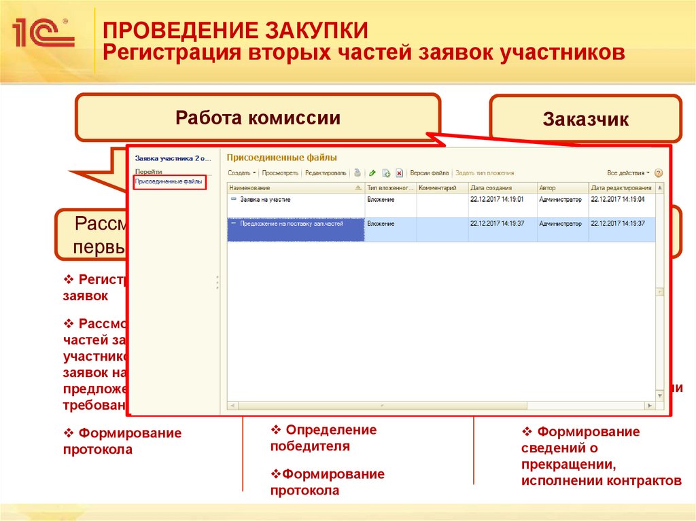This screenshot has height=521, width=696.
Task: Click the Версии файла button
Action: click(x=430, y=172)
